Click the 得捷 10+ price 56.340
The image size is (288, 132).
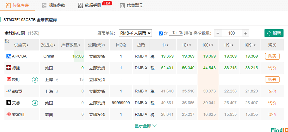188,68
